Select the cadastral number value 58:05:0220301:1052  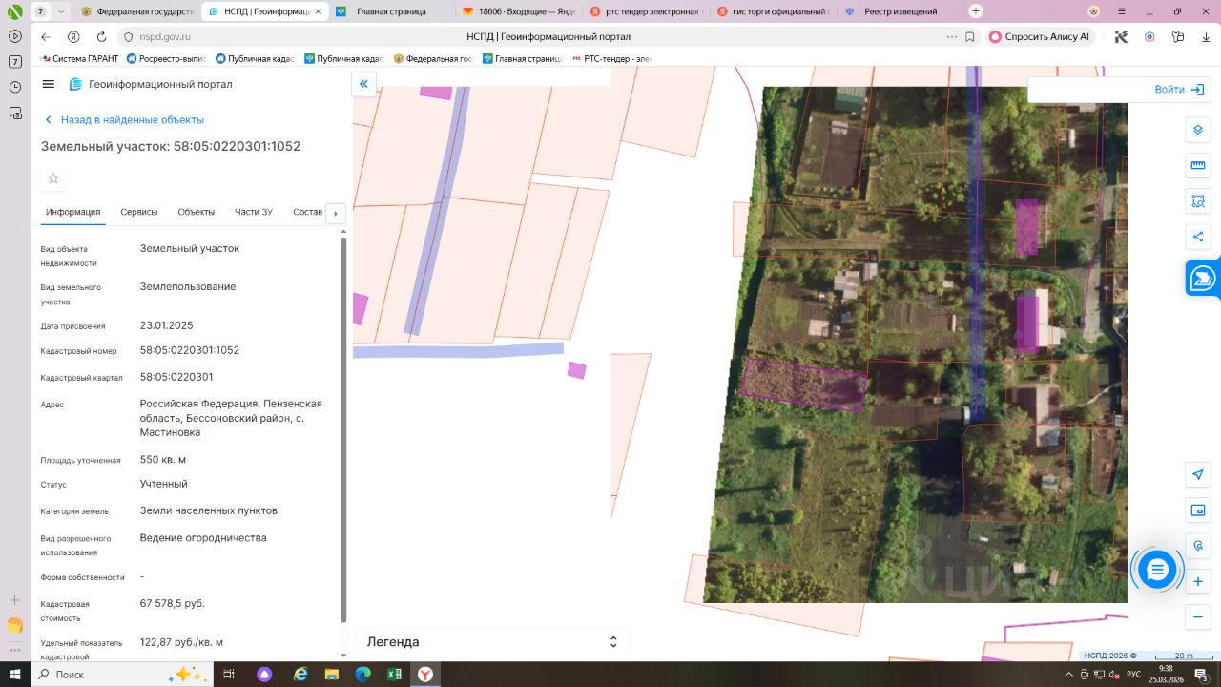190,350
